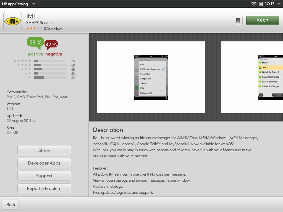The image size is (283, 212).
Task: Open the first screenshot showing account list
Action: point(151,77)
